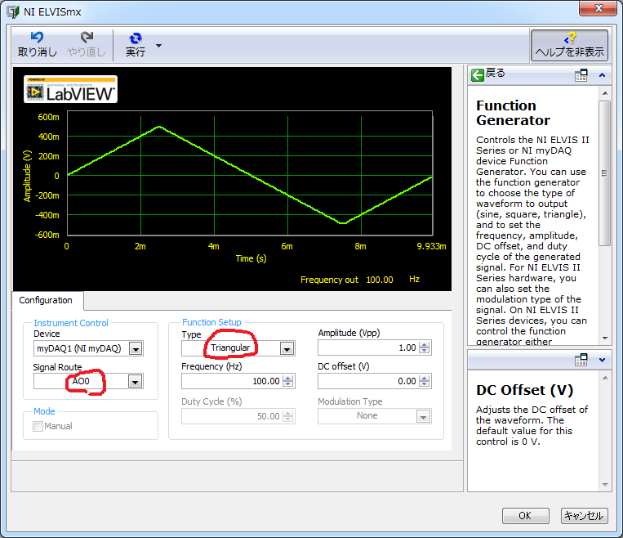Select the Configuration tab
Screen dimensions: 623x538
46,300
